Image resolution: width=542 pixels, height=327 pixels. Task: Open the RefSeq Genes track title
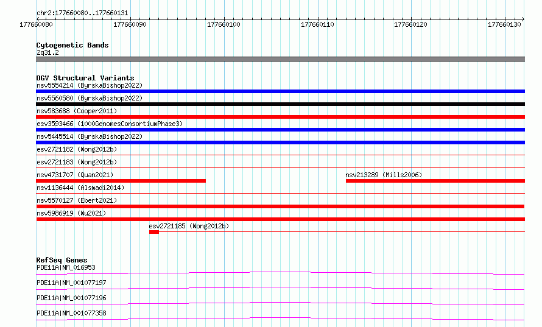[x=62, y=260]
